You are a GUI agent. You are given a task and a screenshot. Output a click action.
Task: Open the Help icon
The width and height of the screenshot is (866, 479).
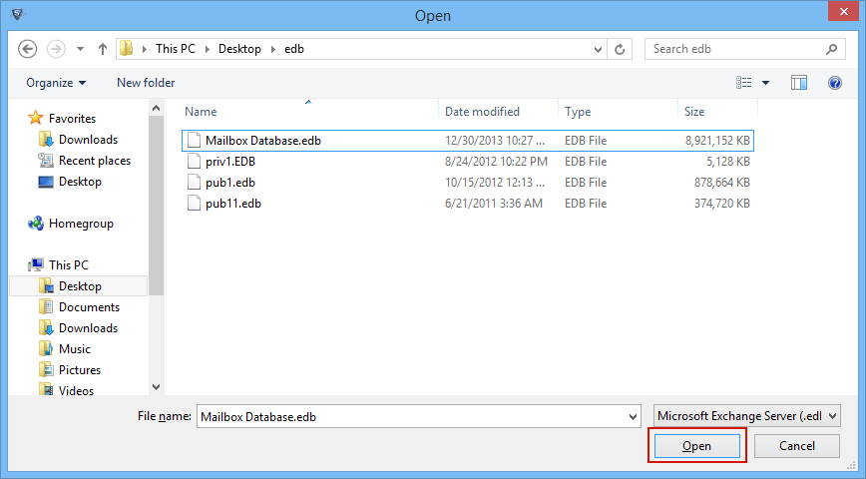[x=834, y=83]
